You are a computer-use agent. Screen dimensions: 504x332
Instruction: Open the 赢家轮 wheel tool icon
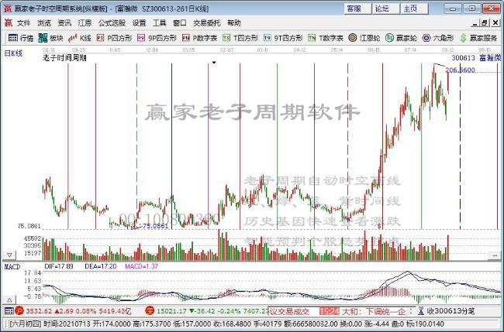(x=389, y=38)
